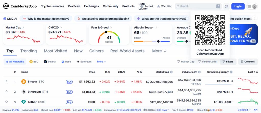Open the Volume(24h) filter dropdown
Screen dimensions: 261x113
pyautogui.click(x=207, y=62)
